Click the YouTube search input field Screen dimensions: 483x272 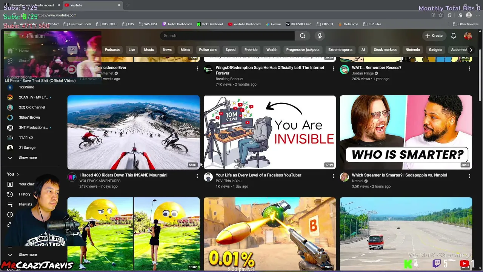tap(227, 36)
